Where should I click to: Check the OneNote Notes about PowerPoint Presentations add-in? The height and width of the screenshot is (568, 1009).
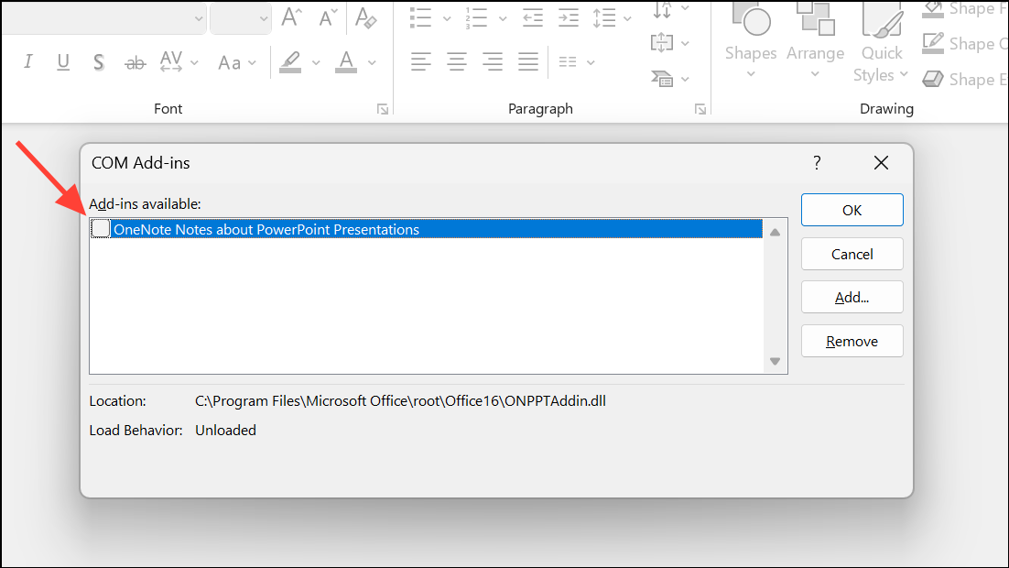[100, 228]
